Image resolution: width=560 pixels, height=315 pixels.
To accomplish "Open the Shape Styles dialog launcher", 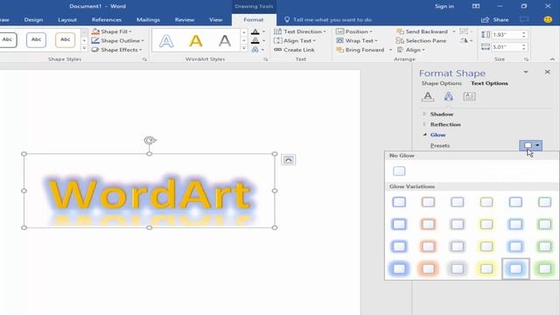I will point(144,59).
